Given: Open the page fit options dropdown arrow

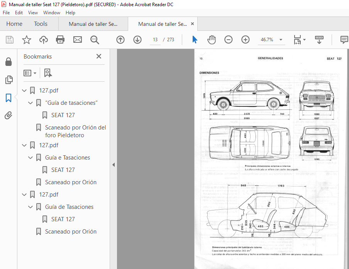Looking at the screenshot, I should point(305,40).
